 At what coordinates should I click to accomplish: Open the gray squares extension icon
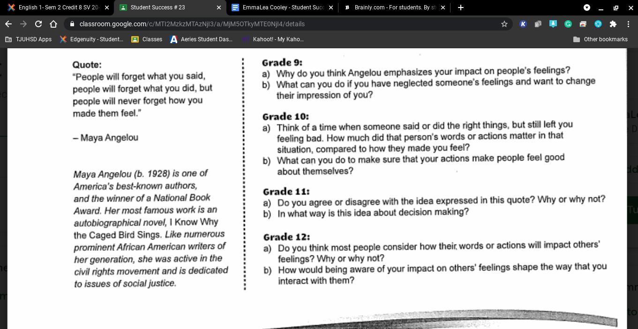click(538, 24)
